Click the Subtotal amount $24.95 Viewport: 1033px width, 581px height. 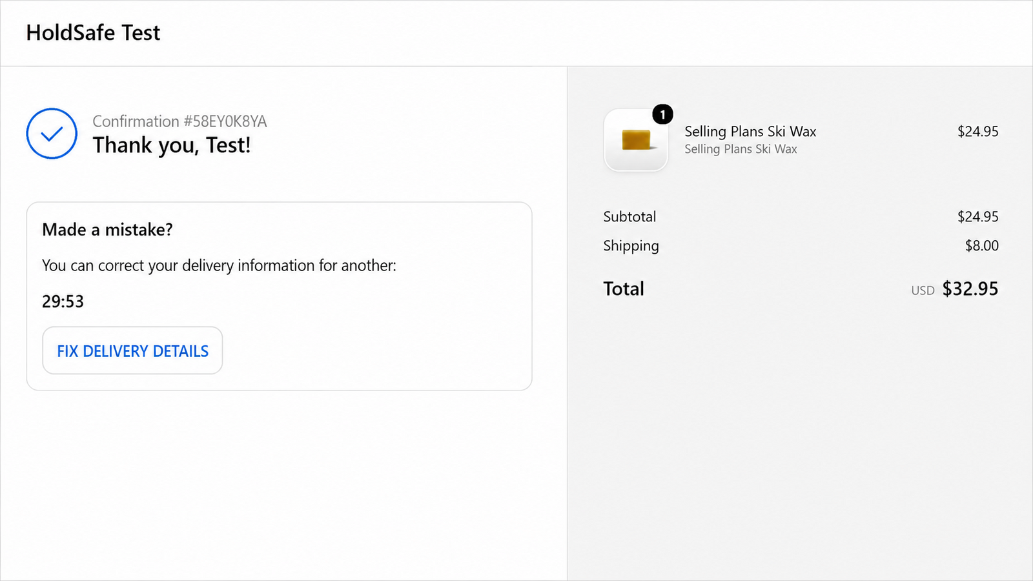pos(977,217)
